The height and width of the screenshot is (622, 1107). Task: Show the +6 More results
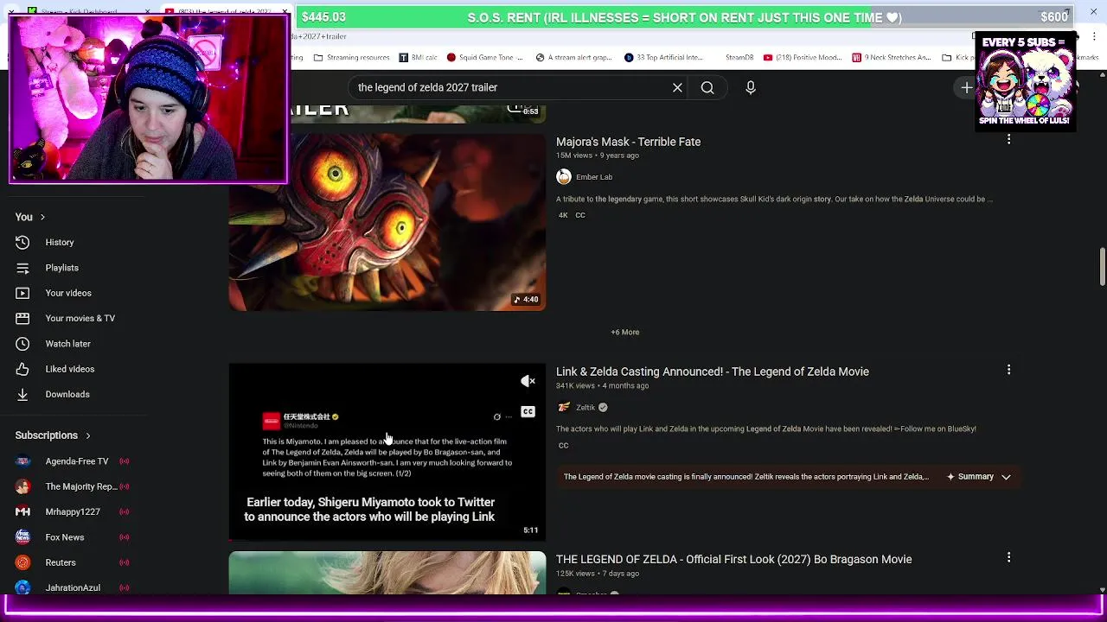[625, 332]
